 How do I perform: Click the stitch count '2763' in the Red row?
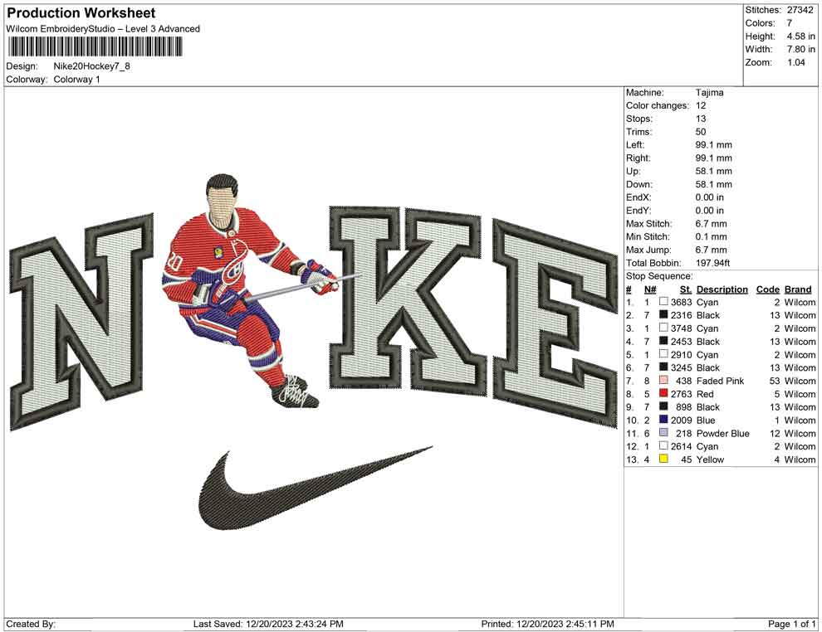[x=681, y=394]
